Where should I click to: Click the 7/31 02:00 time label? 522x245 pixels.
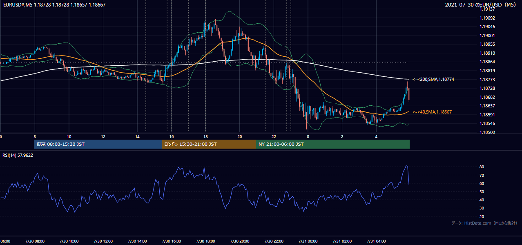[x=342, y=241]
